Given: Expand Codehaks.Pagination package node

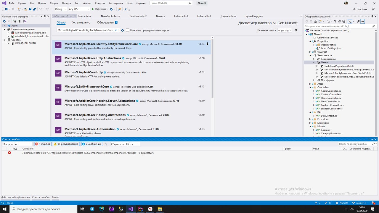Looking at the screenshot, I should click(x=317, y=66).
